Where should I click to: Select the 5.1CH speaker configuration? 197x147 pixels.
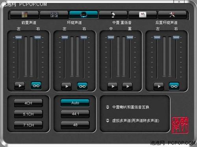point(28,114)
